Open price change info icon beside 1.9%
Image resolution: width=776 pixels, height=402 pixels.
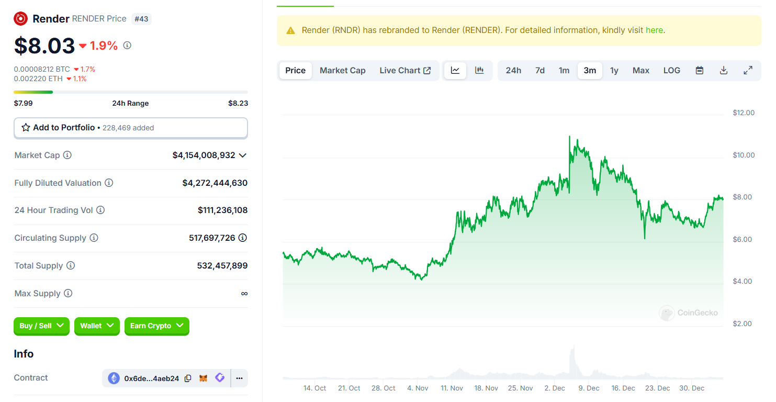pos(127,46)
